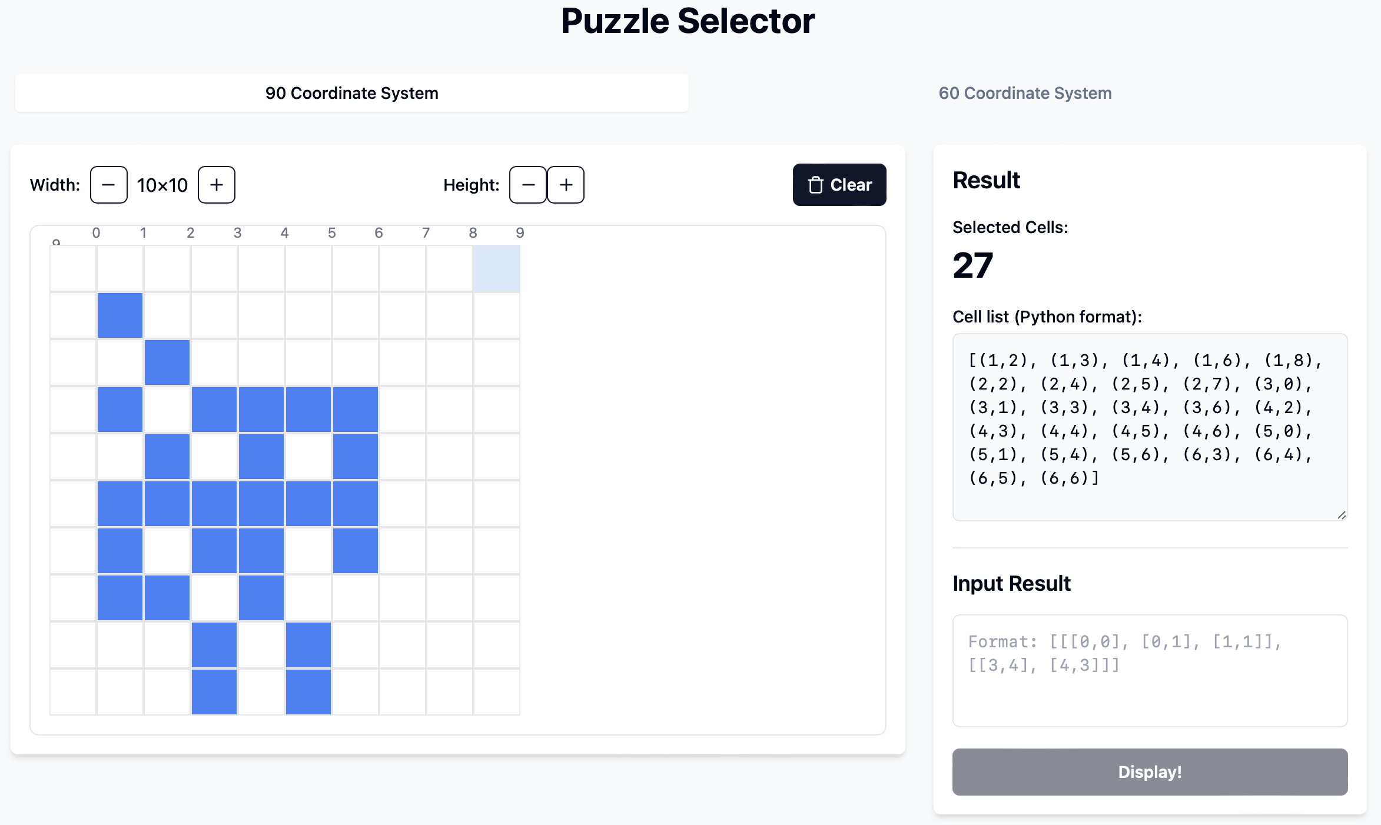Increase height with the plus icon
The image size is (1381, 825).
point(566,185)
